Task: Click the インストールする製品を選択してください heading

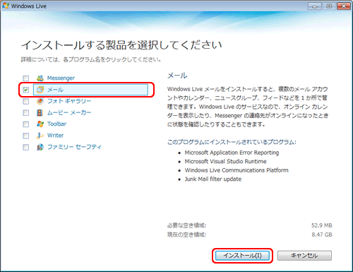Action: pyautogui.click(x=121, y=45)
